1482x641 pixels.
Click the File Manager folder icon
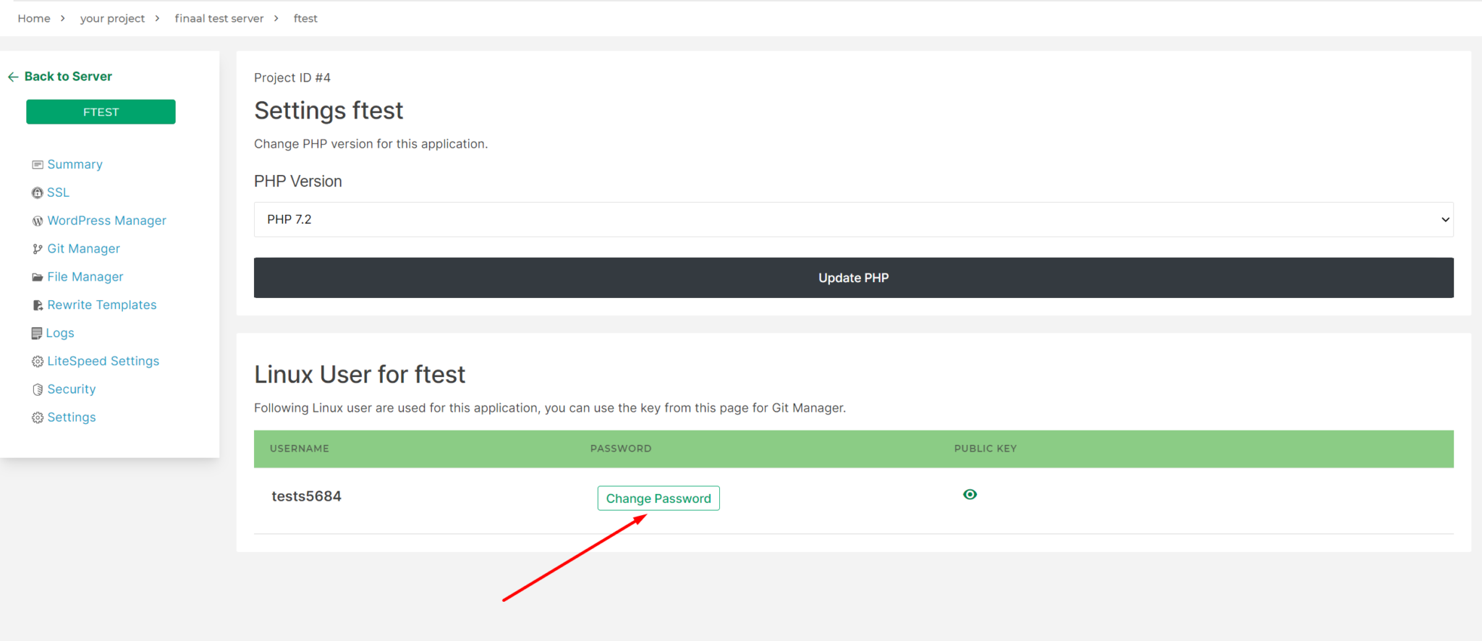tap(38, 277)
